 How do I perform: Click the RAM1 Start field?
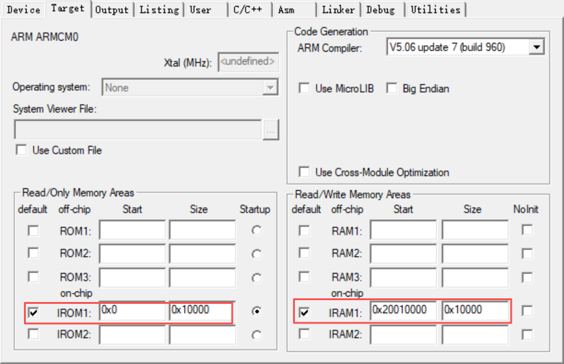tap(403, 230)
